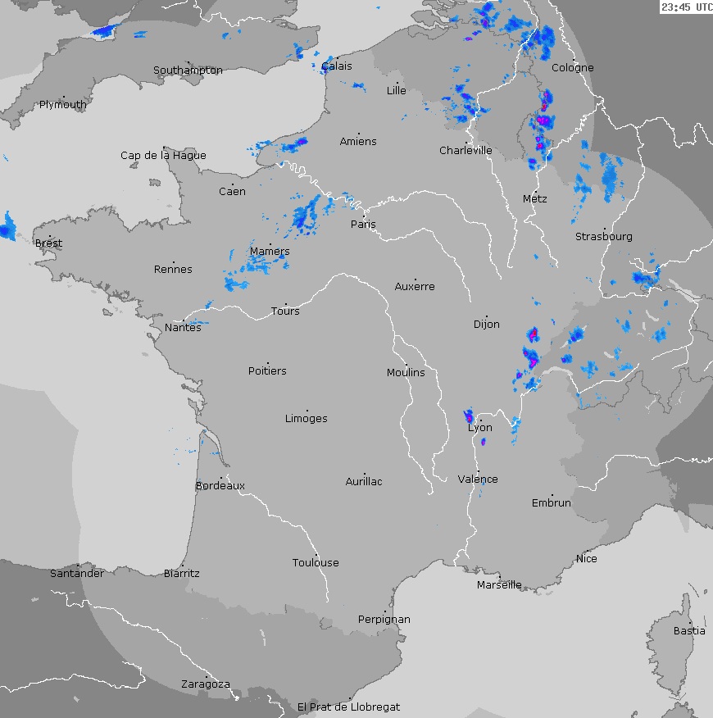This screenshot has height=718, width=713.
Task: Click the Aurillac label
Action: pos(364,482)
